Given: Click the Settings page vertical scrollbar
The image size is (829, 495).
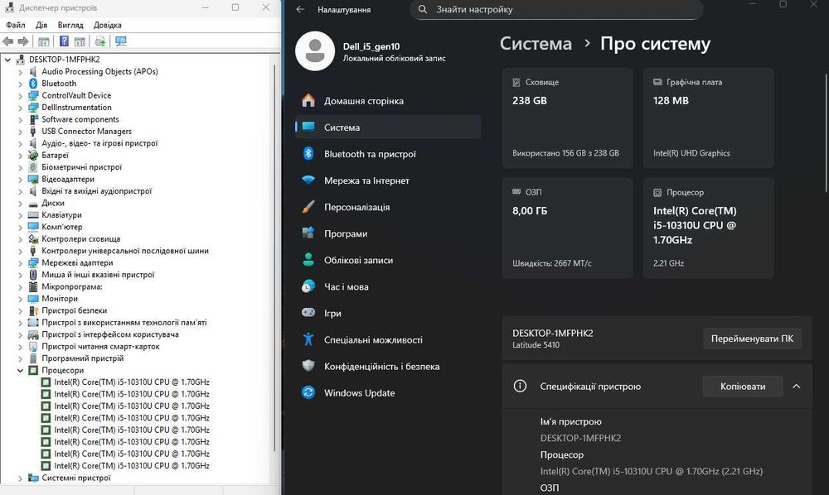Looking at the screenshot, I should click(827, 133).
